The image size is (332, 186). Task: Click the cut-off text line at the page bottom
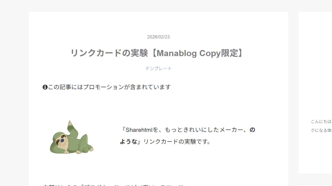click(x=113, y=185)
